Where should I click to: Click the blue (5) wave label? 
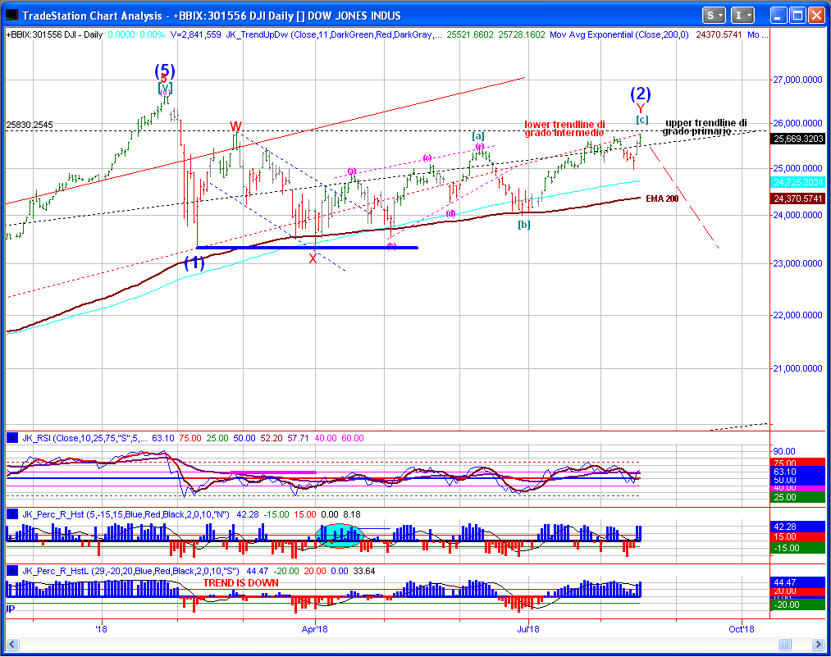pyautogui.click(x=165, y=71)
